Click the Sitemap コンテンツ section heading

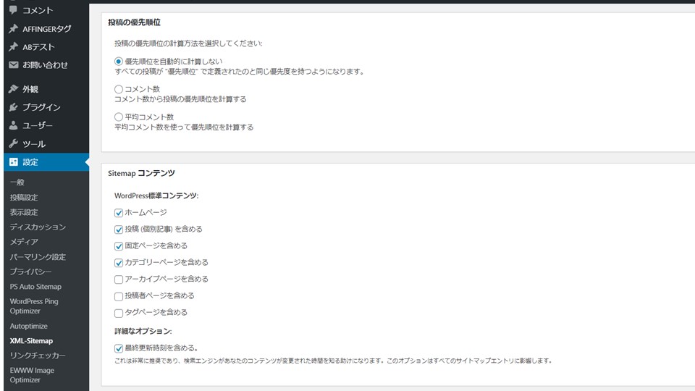coord(141,173)
